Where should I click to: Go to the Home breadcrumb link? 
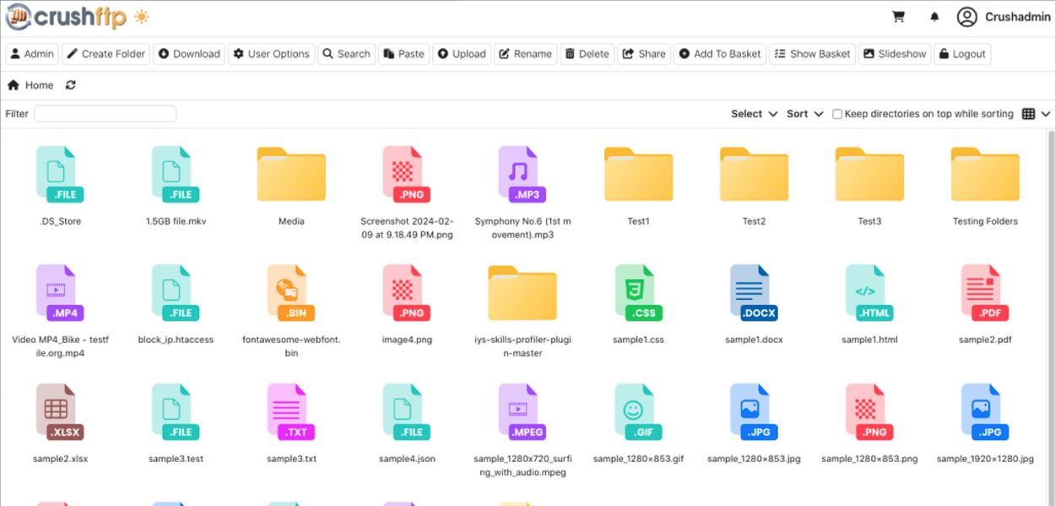pos(31,85)
